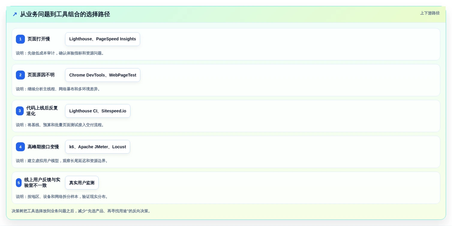Select the step 1 number badge
452x226 pixels.
pyautogui.click(x=20, y=39)
